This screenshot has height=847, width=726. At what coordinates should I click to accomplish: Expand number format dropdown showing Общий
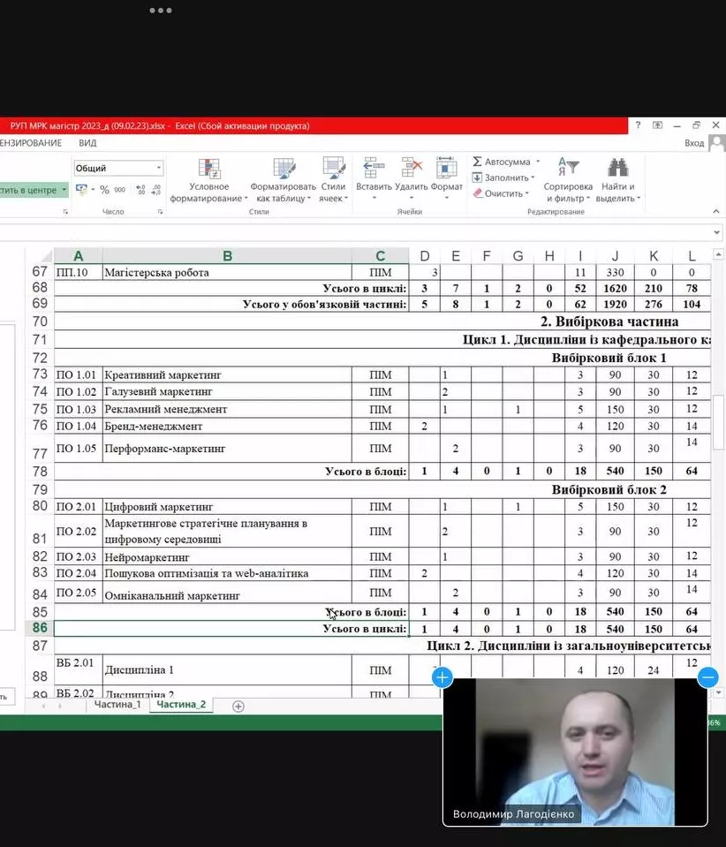[x=159, y=168]
